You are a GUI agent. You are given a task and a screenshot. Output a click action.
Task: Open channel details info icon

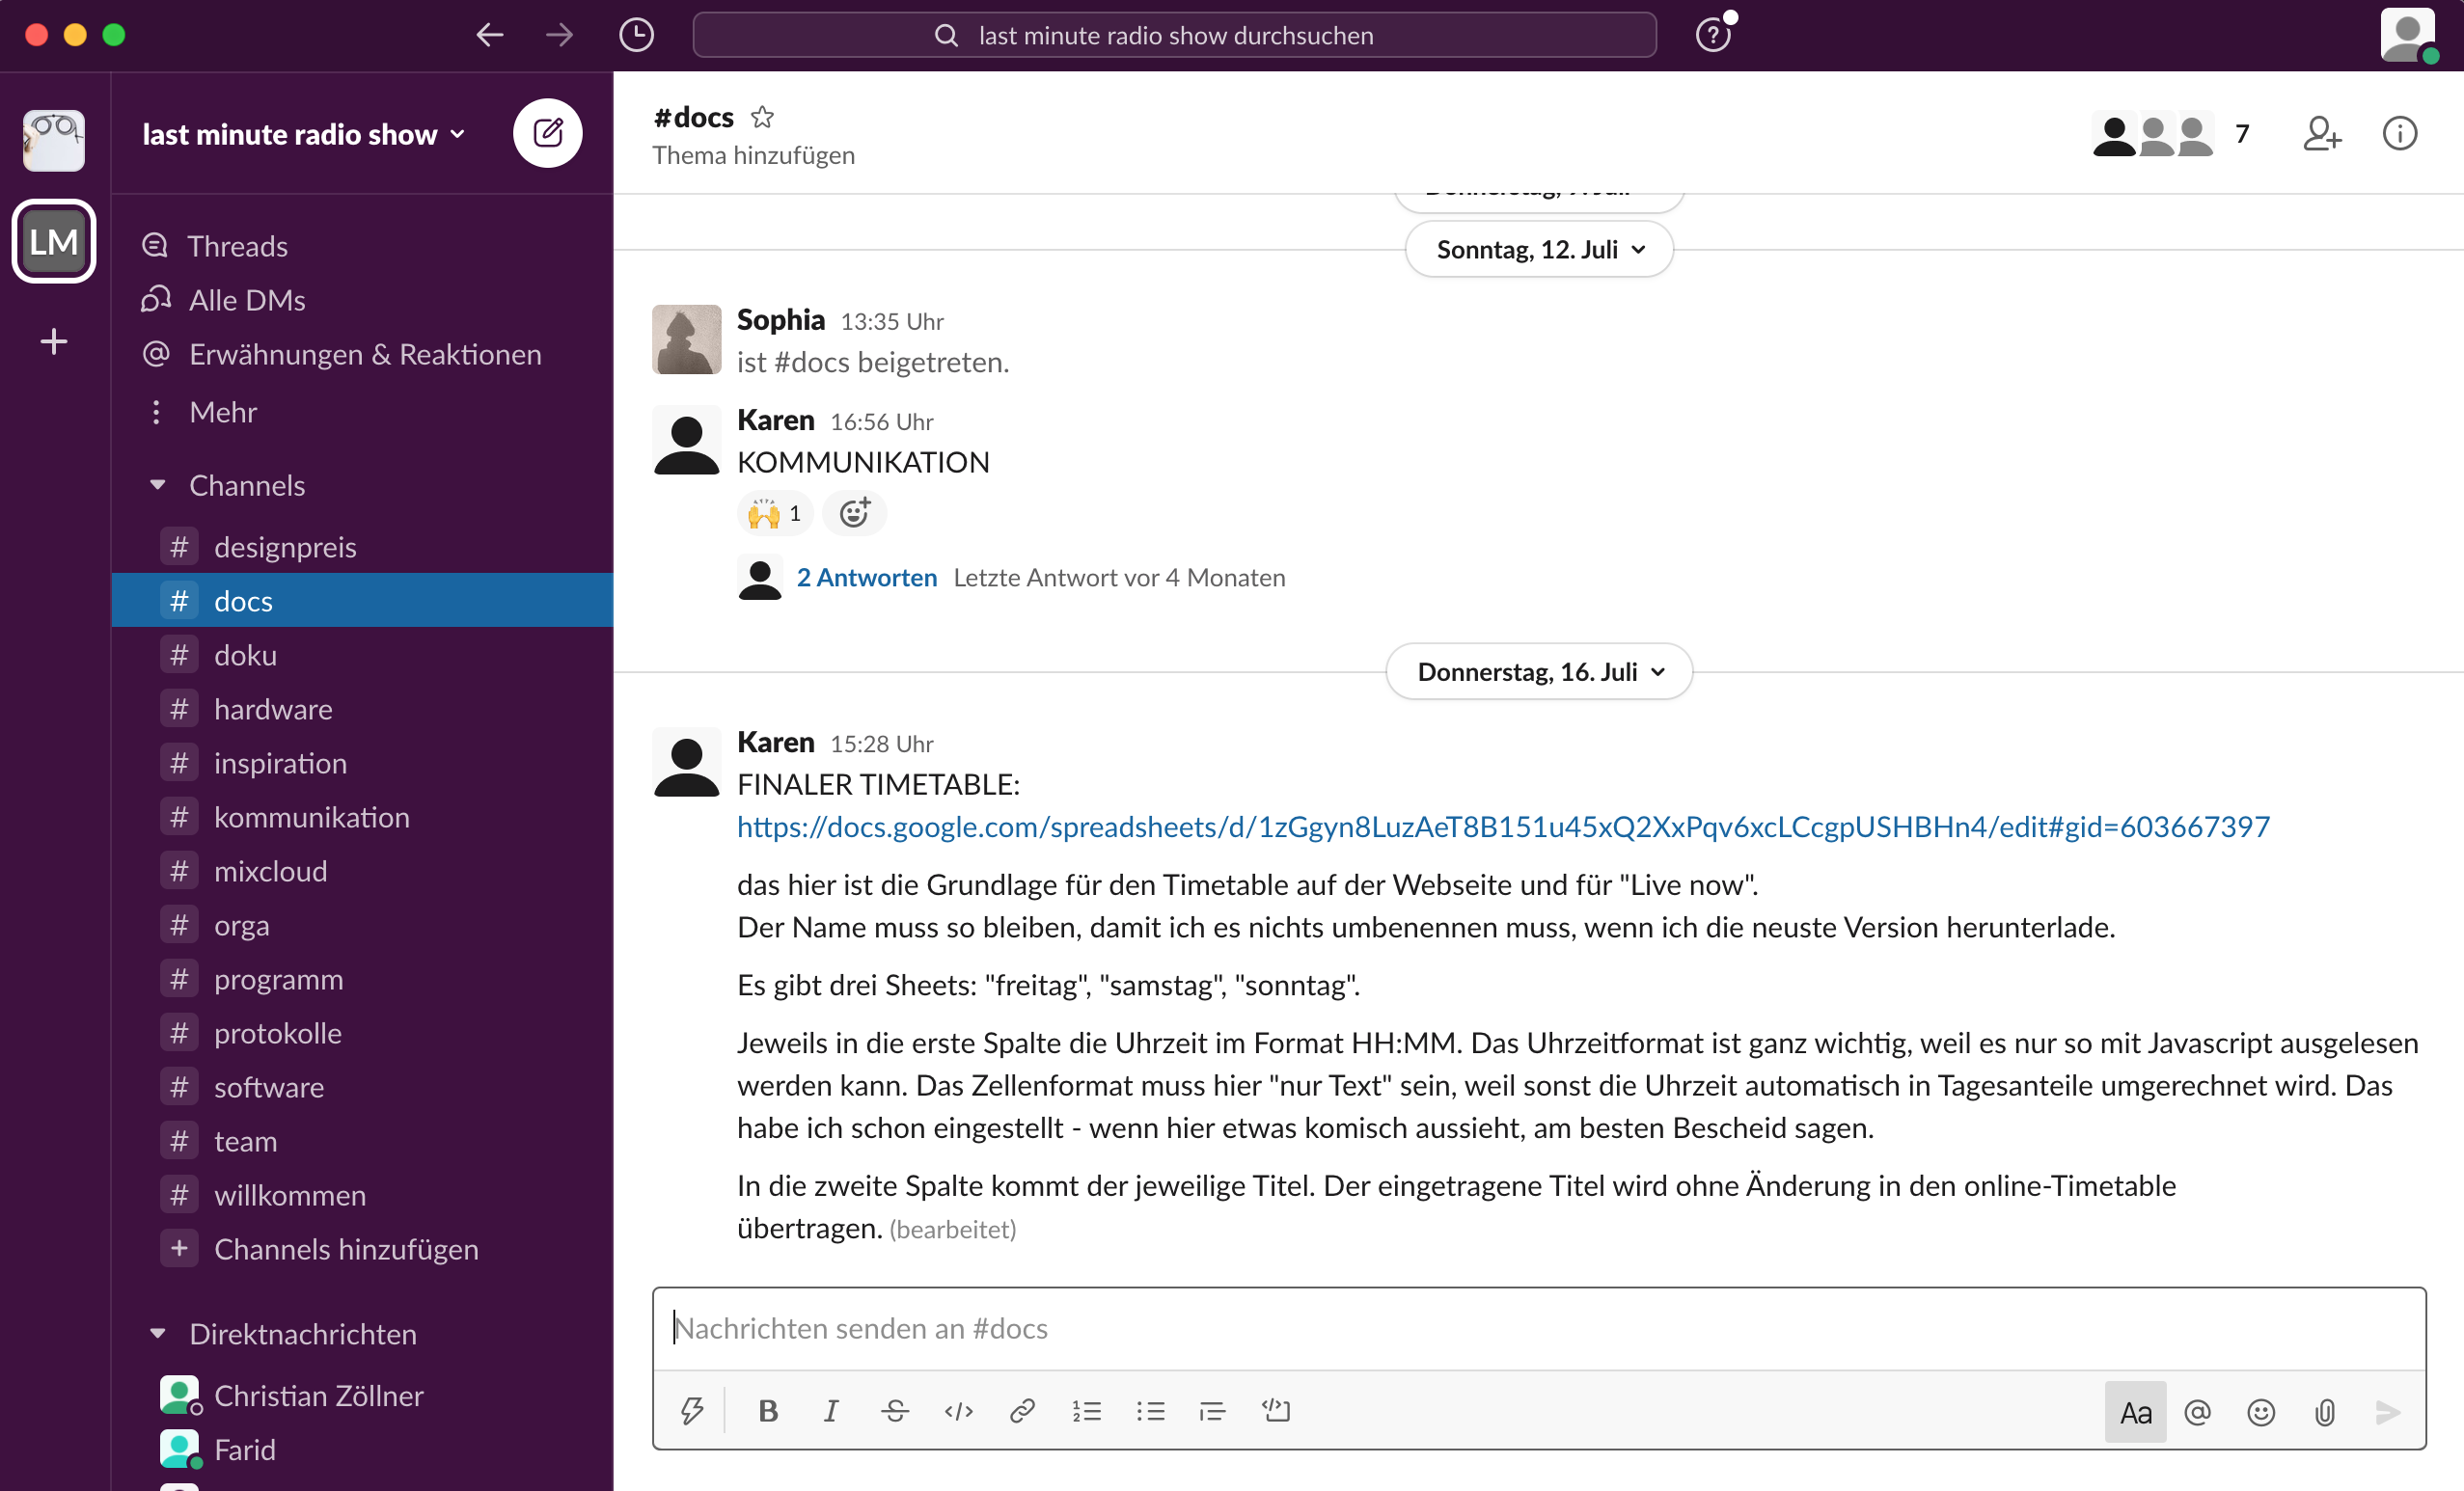click(2399, 134)
